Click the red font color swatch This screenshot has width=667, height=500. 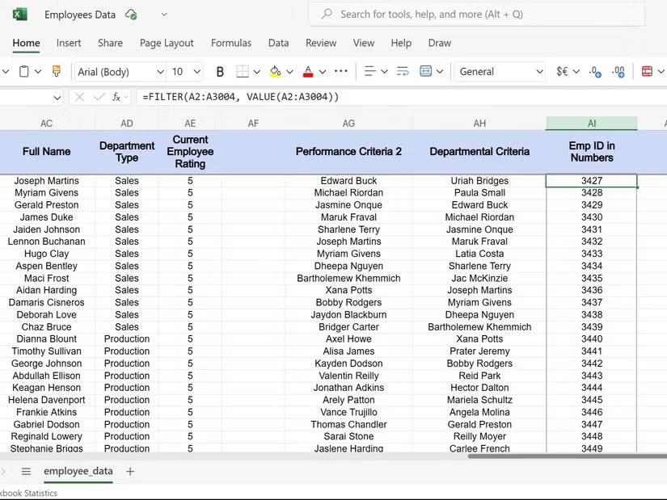[x=307, y=74]
